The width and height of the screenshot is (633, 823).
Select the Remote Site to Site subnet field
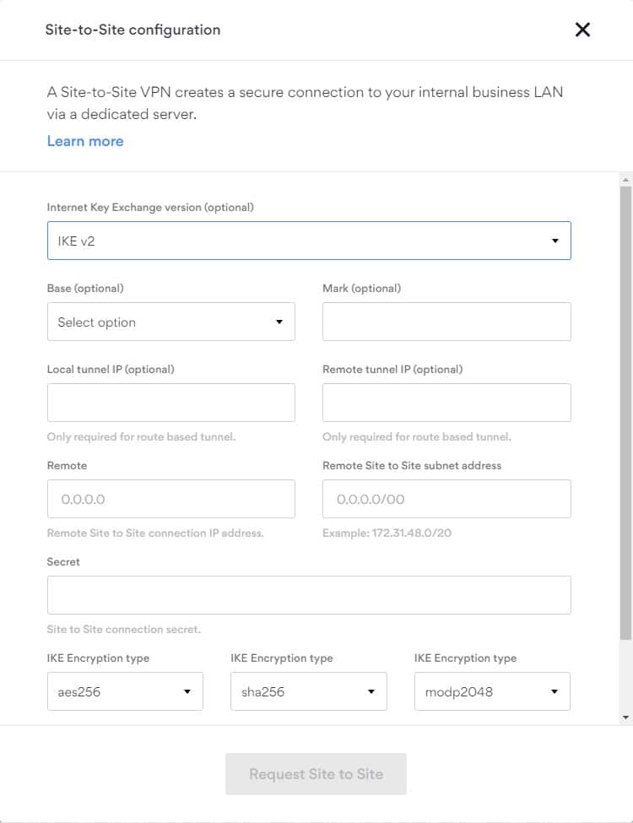click(446, 499)
